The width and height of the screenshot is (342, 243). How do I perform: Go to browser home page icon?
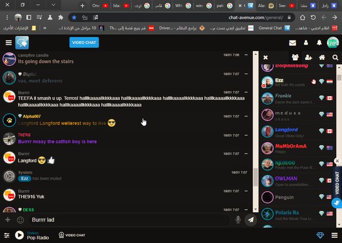tap(302, 18)
